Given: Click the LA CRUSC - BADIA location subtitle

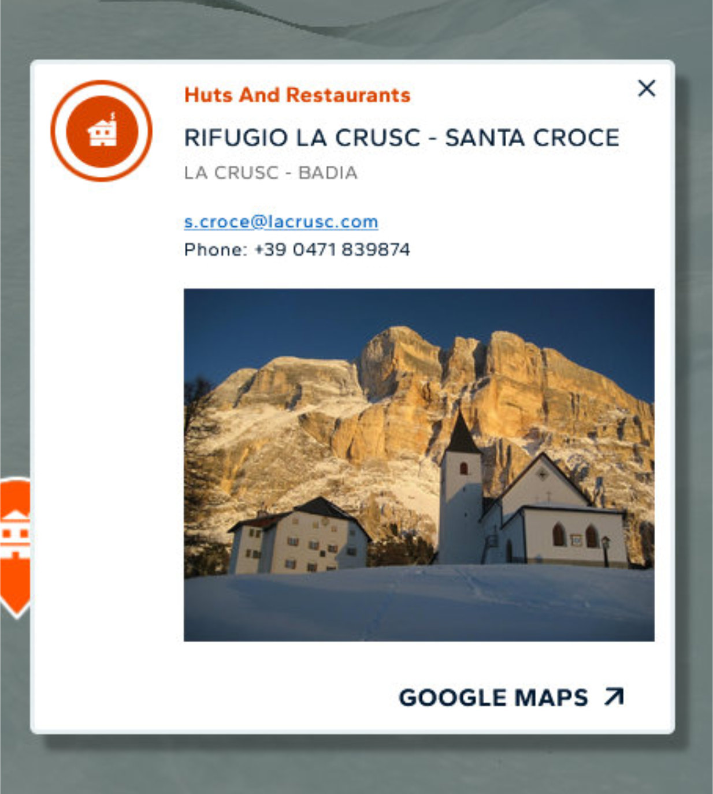Looking at the screenshot, I should (x=270, y=173).
